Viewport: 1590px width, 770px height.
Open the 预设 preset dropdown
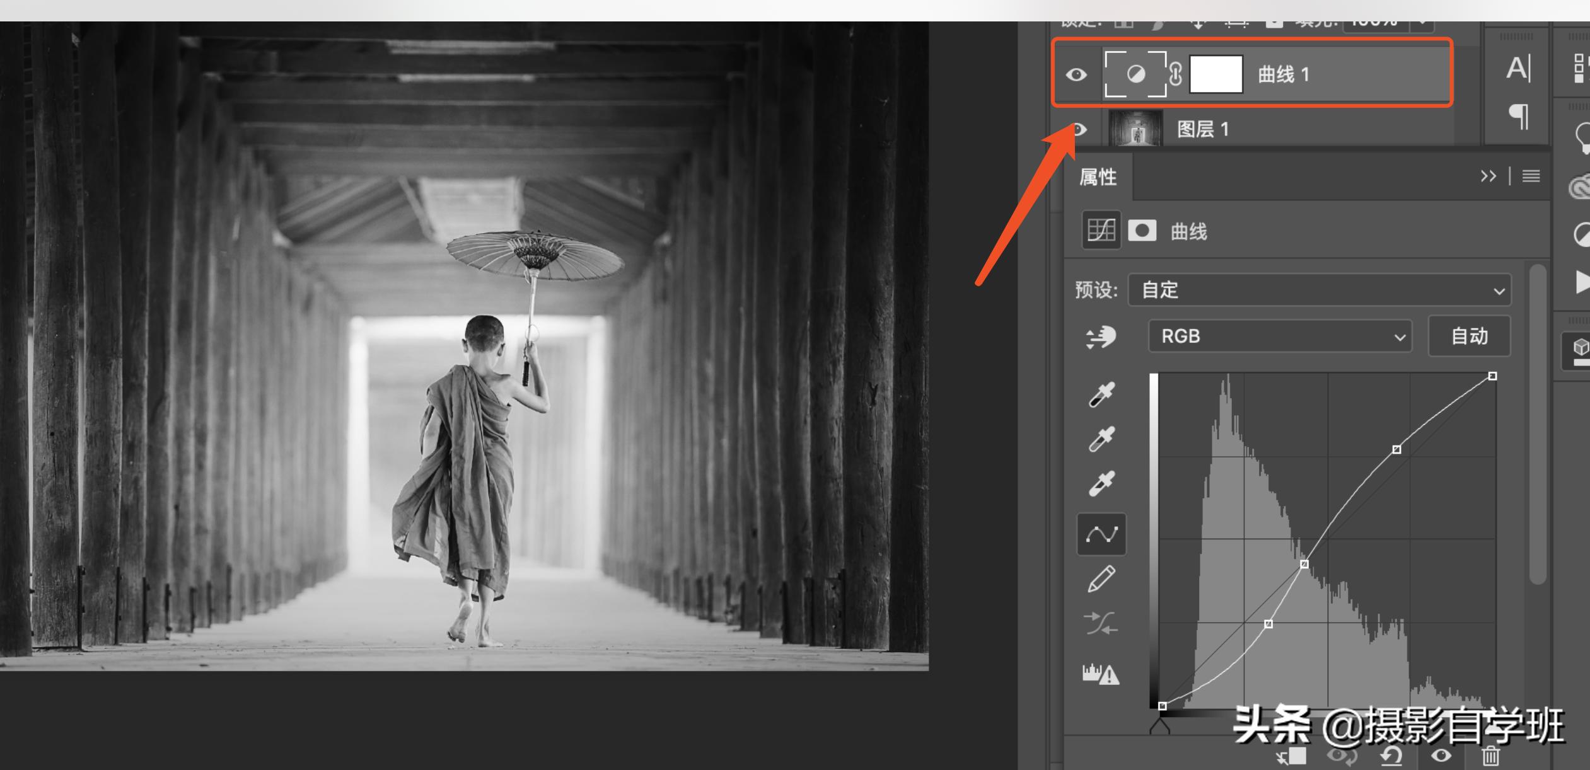click(1320, 290)
